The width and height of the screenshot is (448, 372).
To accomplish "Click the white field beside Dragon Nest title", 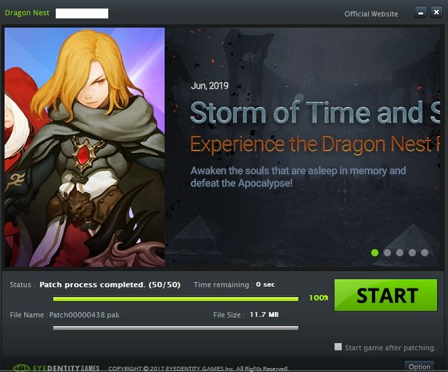I will [82, 13].
